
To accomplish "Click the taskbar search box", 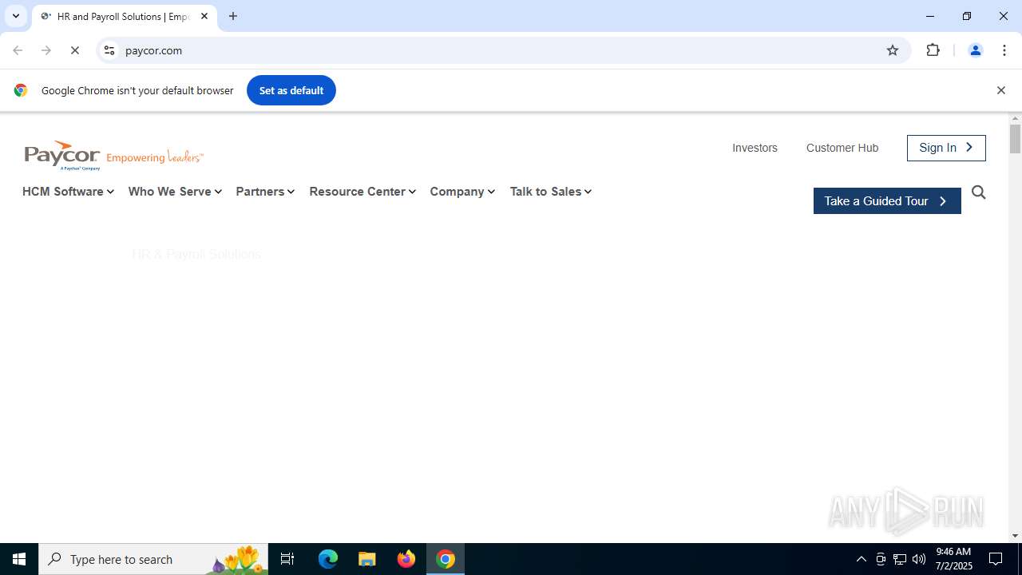I will coord(153,559).
